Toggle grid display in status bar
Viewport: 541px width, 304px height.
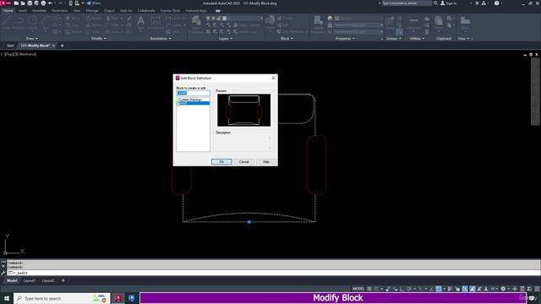tap(369, 289)
